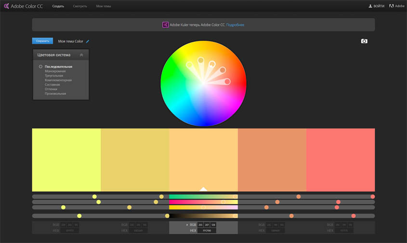Screen dimensions: 407x243
Task: Select the coral red fifth swatch
Action: point(341,160)
